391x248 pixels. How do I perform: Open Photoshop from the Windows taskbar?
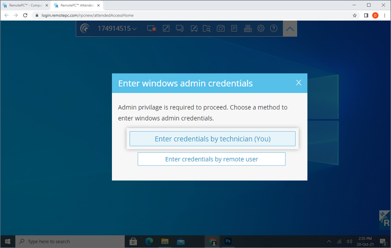pyautogui.click(x=228, y=242)
